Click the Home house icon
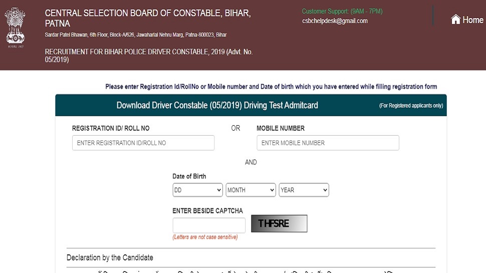The width and height of the screenshot is (486, 273). [455, 20]
